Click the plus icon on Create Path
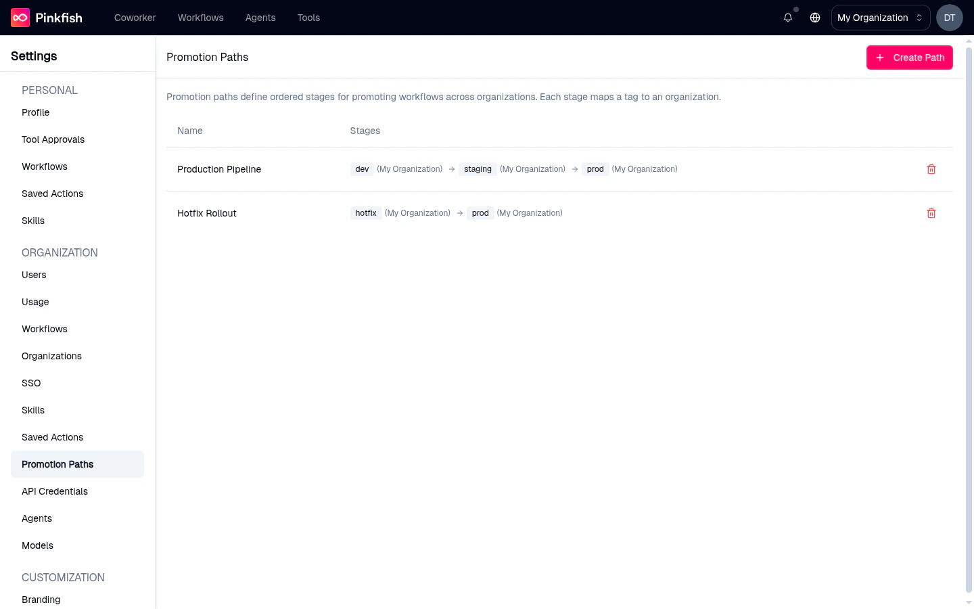This screenshot has height=609, width=974. click(x=879, y=58)
